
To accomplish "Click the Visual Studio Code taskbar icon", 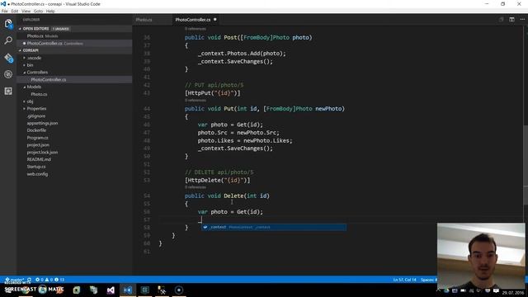I will pos(128,290).
